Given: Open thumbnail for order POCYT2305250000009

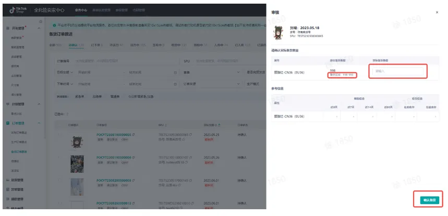Looking at the screenshot, I should (77, 187).
